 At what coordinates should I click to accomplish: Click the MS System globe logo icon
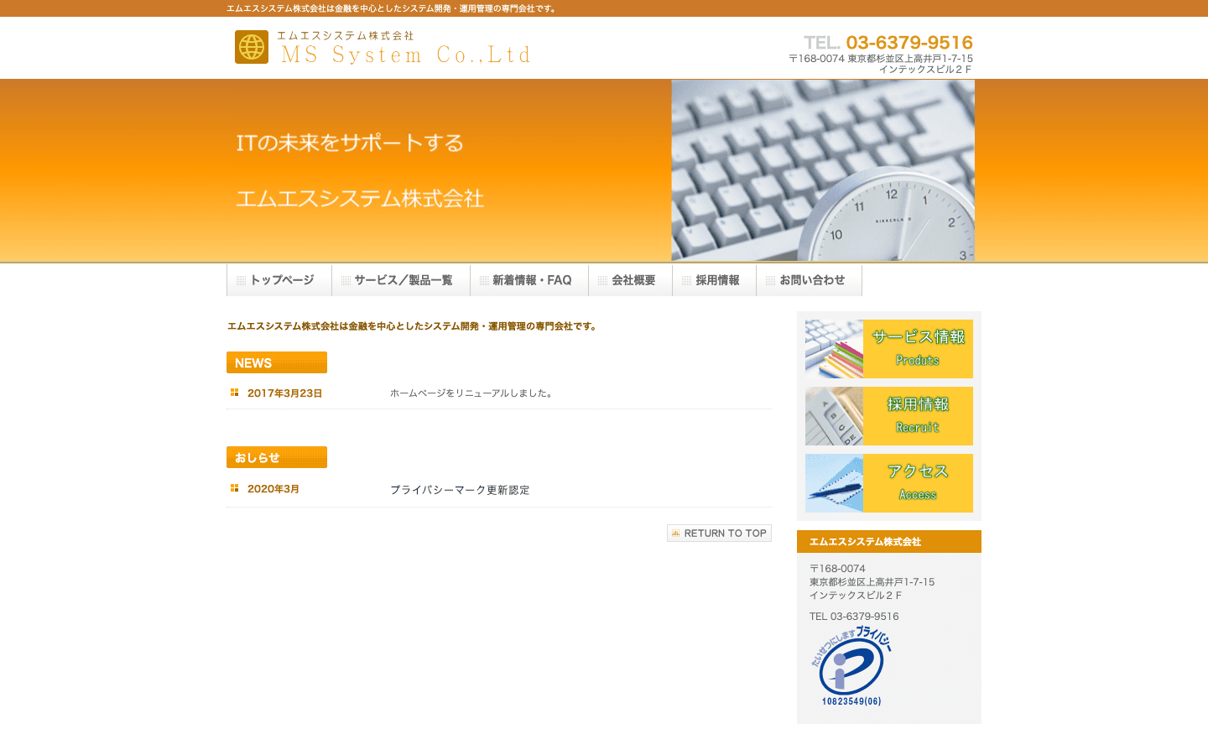(x=252, y=47)
